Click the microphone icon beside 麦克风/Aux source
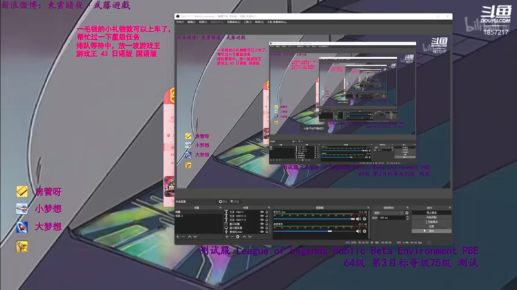Screen dimensions: 517x290 [226, 232]
